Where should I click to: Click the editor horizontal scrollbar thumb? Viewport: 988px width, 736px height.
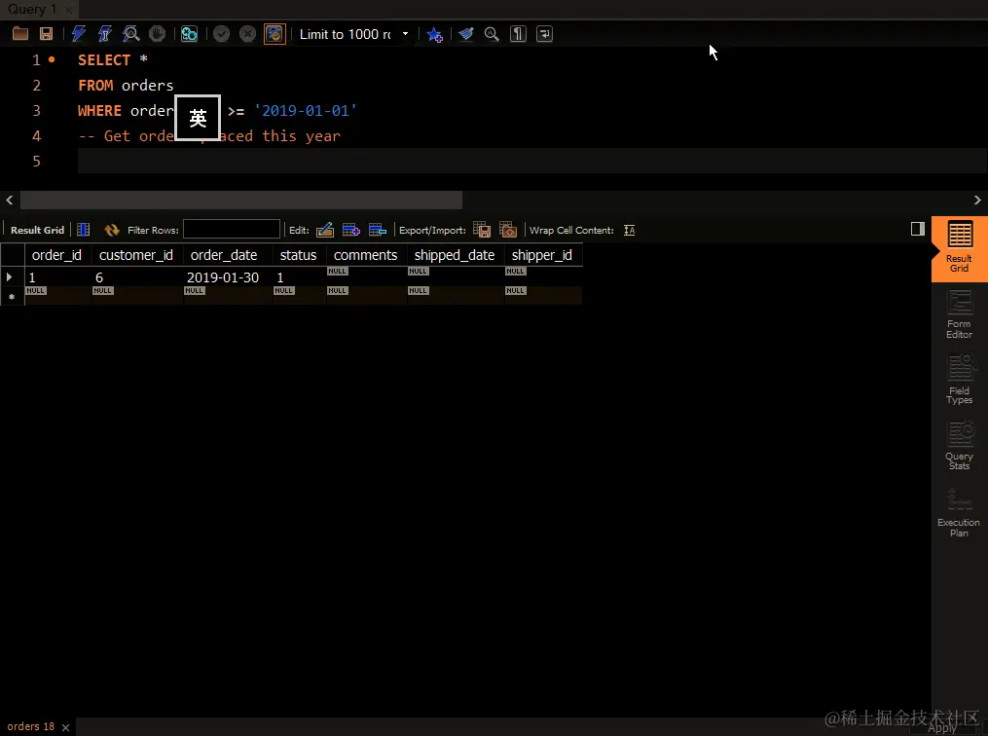point(241,201)
